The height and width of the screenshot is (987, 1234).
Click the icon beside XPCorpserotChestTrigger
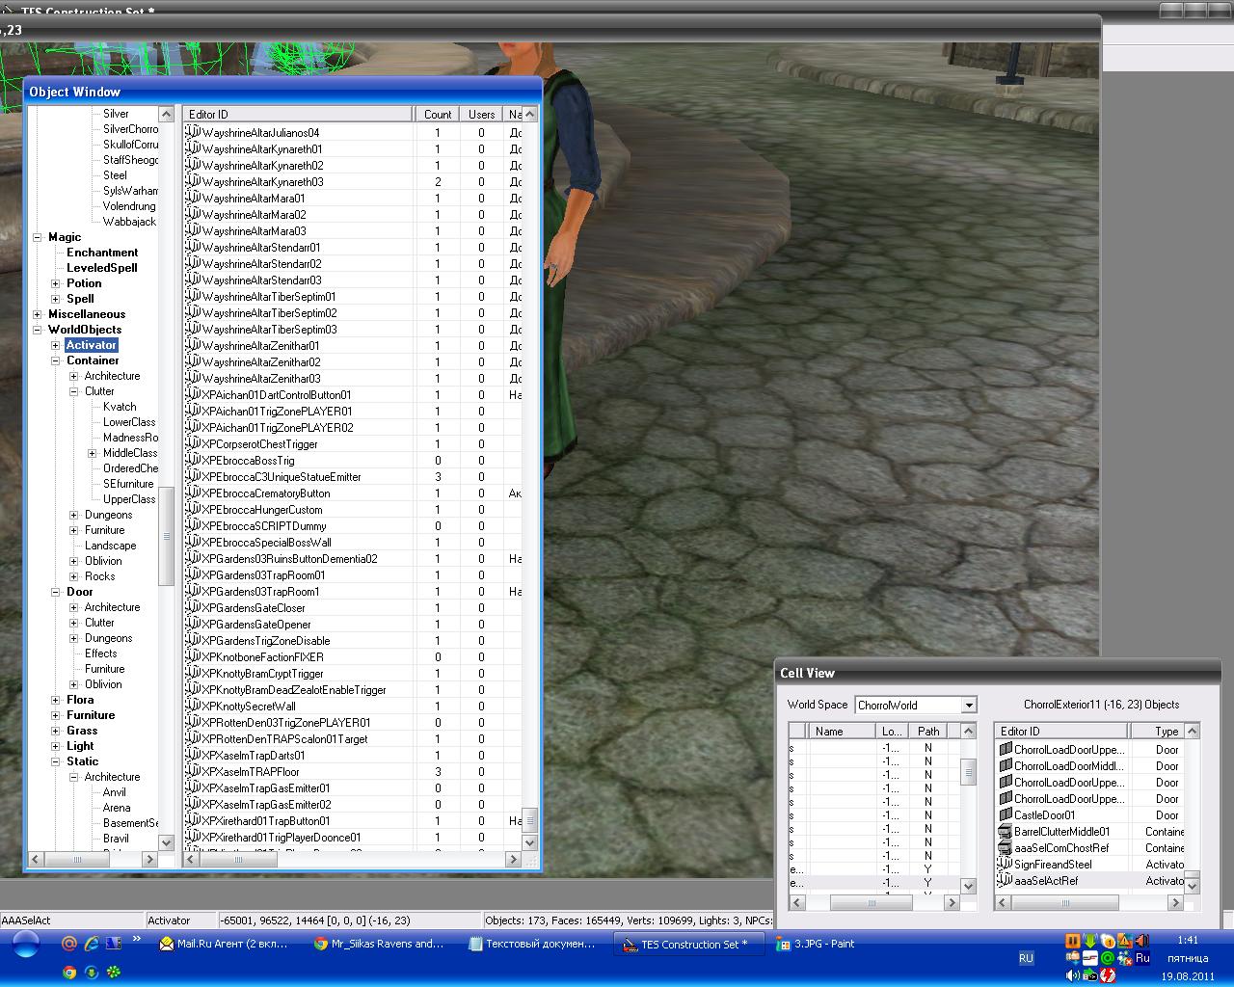coord(193,444)
